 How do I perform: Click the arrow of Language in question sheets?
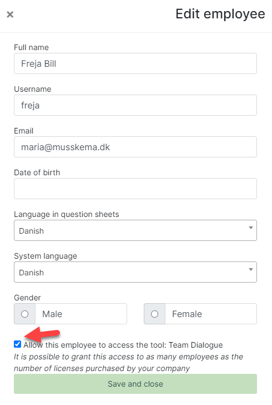pos(250,228)
